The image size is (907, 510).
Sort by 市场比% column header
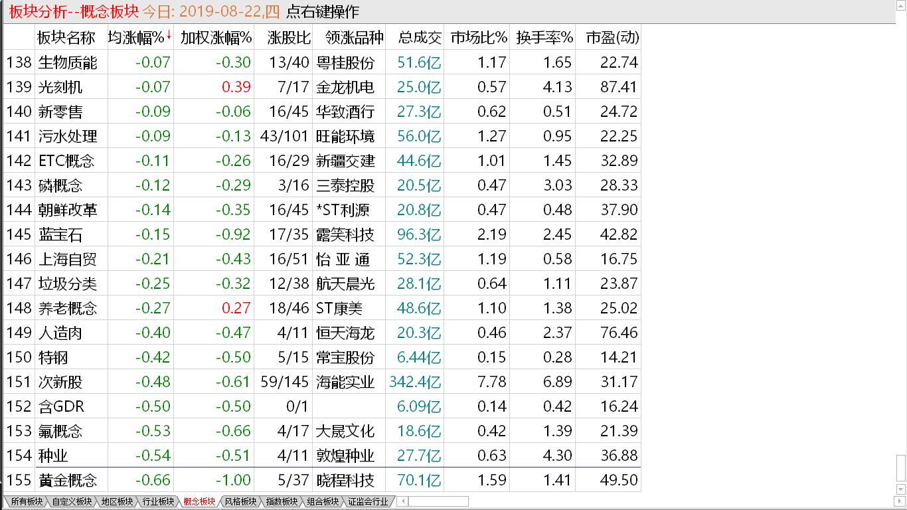coord(478,37)
